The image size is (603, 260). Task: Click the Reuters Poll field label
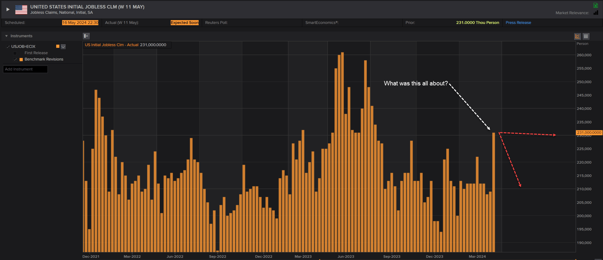pos(216,23)
